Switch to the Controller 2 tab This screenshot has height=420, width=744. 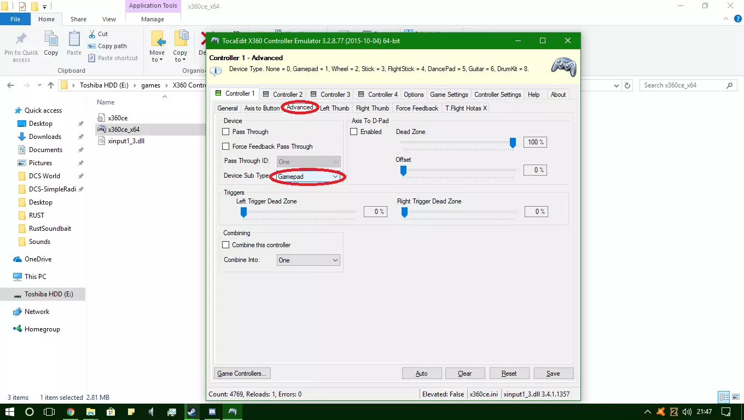click(283, 94)
